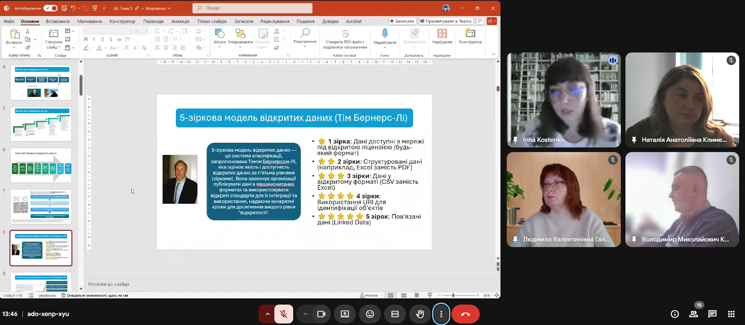Expand audio settings arrow beside microphone
Image resolution: width=745 pixels, height=325 pixels.
click(x=268, y=314)
